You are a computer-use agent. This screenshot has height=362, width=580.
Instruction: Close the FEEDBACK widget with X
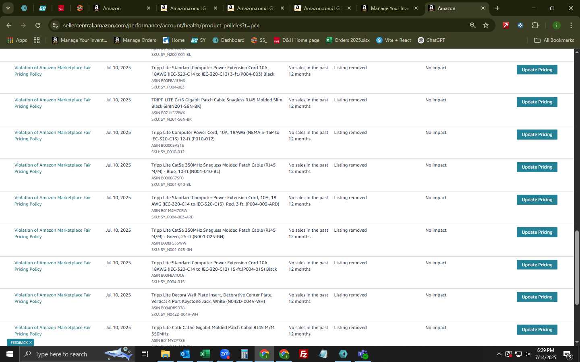point(31,342)
